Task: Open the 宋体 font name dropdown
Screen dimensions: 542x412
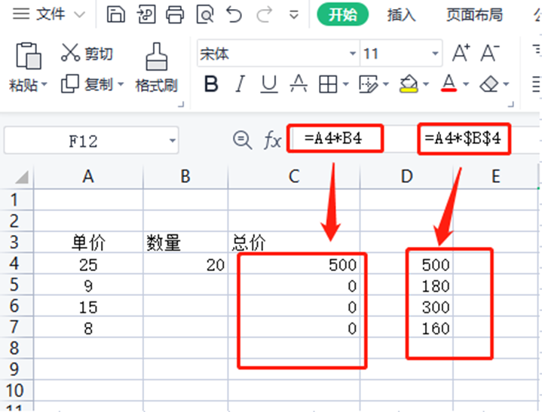Action: click(x=353, y=53)
